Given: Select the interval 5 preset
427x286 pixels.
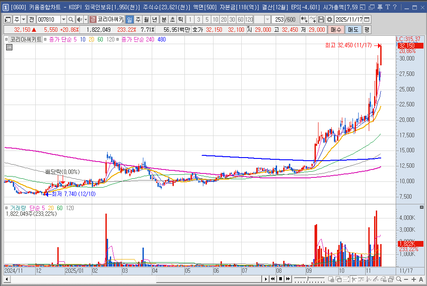Looking at the screenshot, I should click(207, 19).
